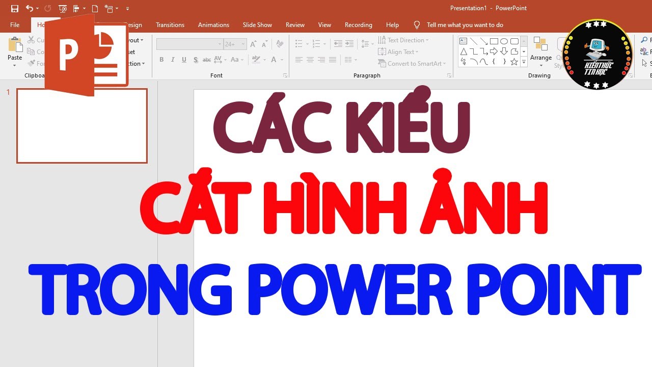Open the Undo history dropdown arrow
652x367 pixels.
(x=37, y=9)
